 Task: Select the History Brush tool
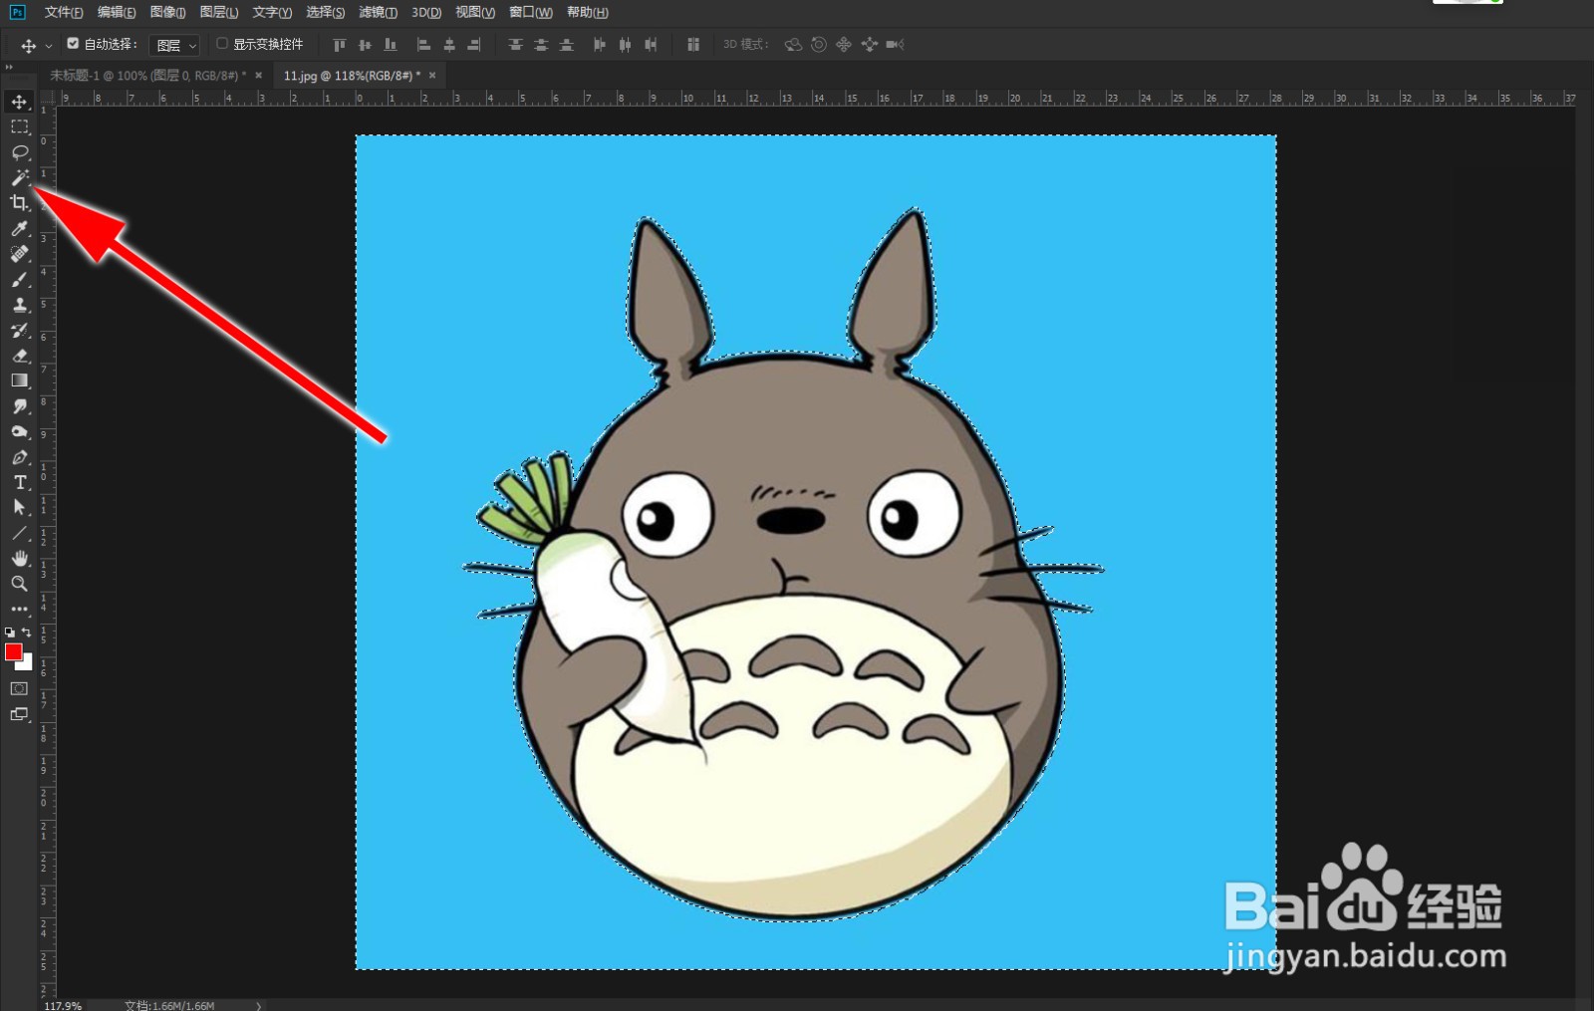(x=19, y=330)
